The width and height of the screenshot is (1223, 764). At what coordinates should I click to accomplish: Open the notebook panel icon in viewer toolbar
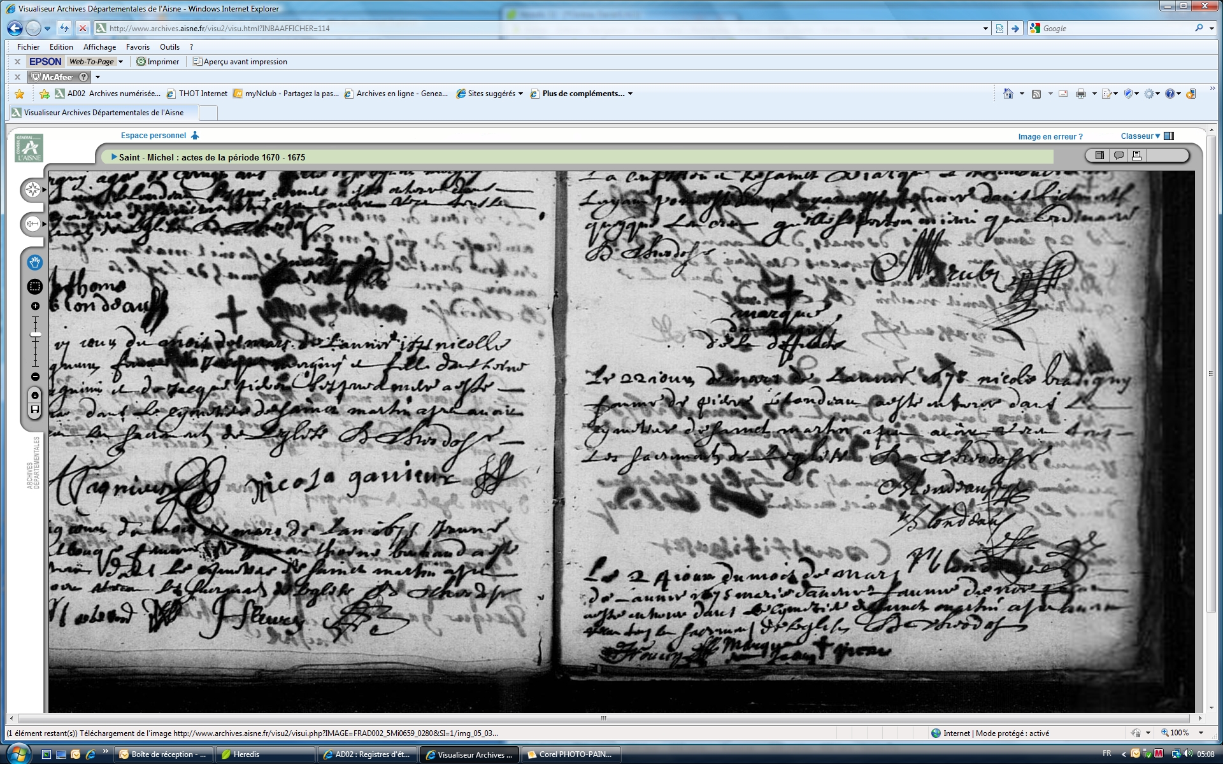(1100, 155)
